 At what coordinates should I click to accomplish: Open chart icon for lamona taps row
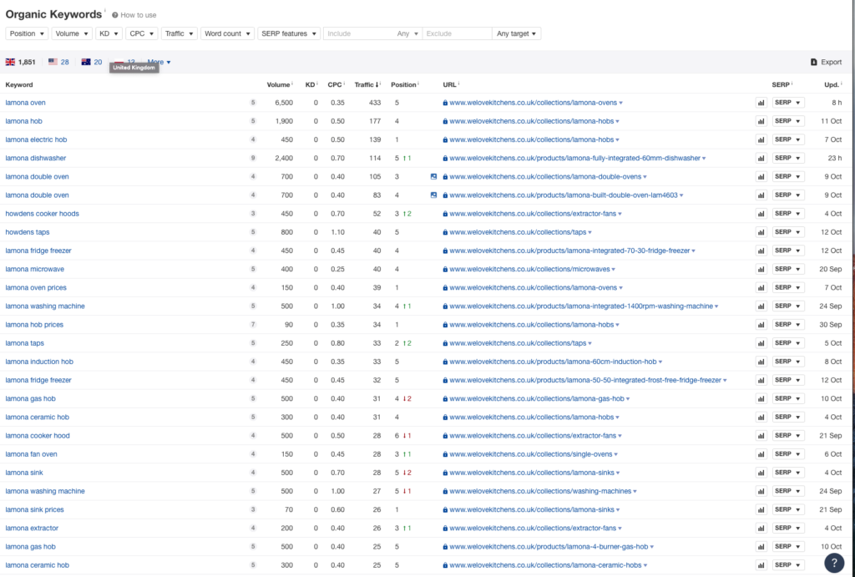pyautogui.click(x=761, y=343)
